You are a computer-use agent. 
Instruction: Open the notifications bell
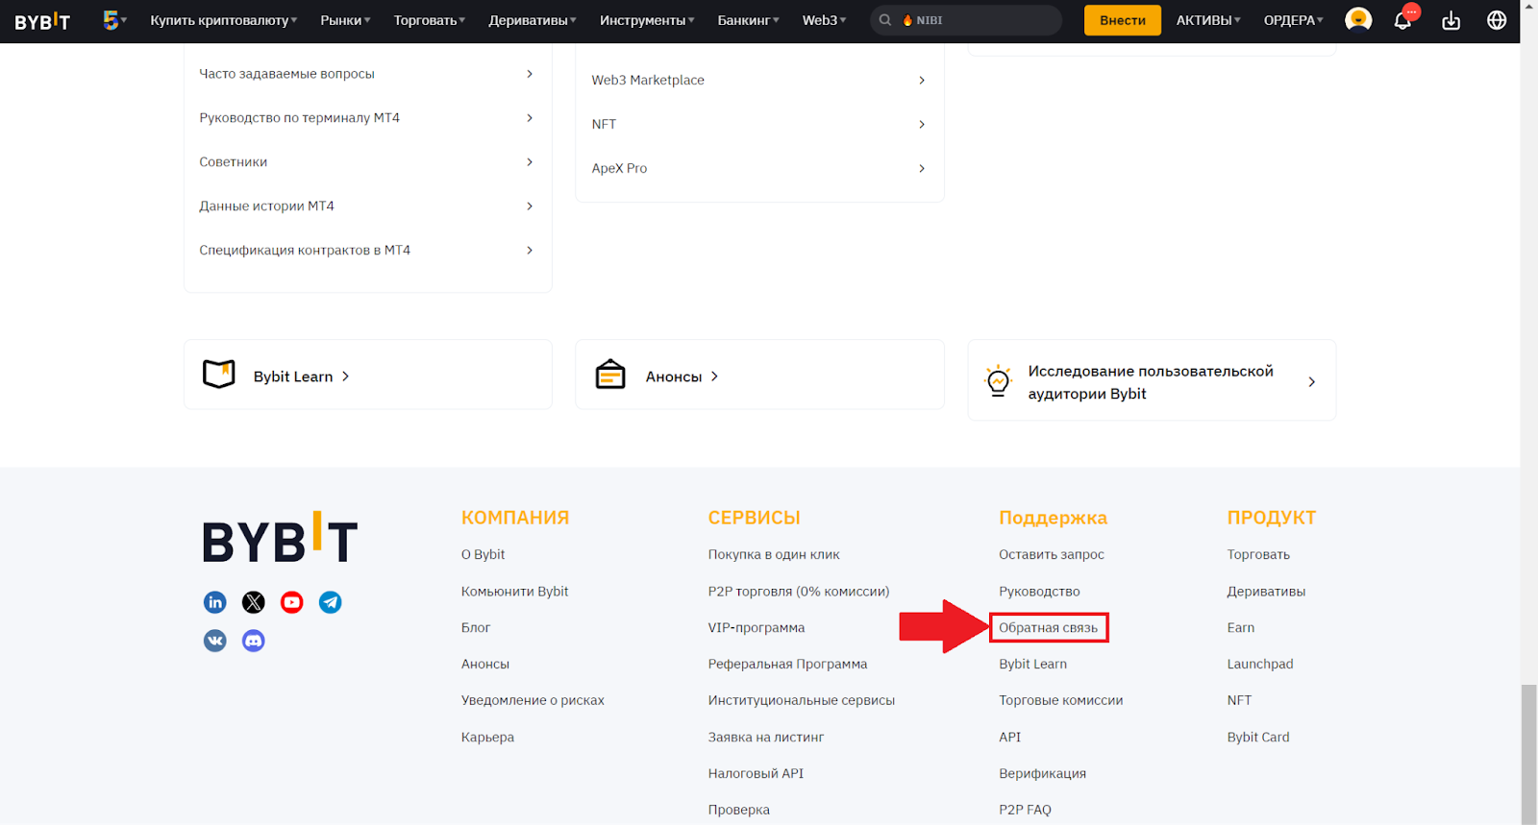coord(1403,20)
